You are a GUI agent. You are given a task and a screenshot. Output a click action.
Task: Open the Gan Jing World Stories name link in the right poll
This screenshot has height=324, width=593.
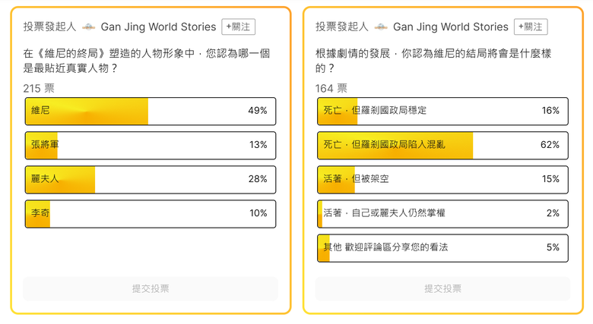click(451, 27)
